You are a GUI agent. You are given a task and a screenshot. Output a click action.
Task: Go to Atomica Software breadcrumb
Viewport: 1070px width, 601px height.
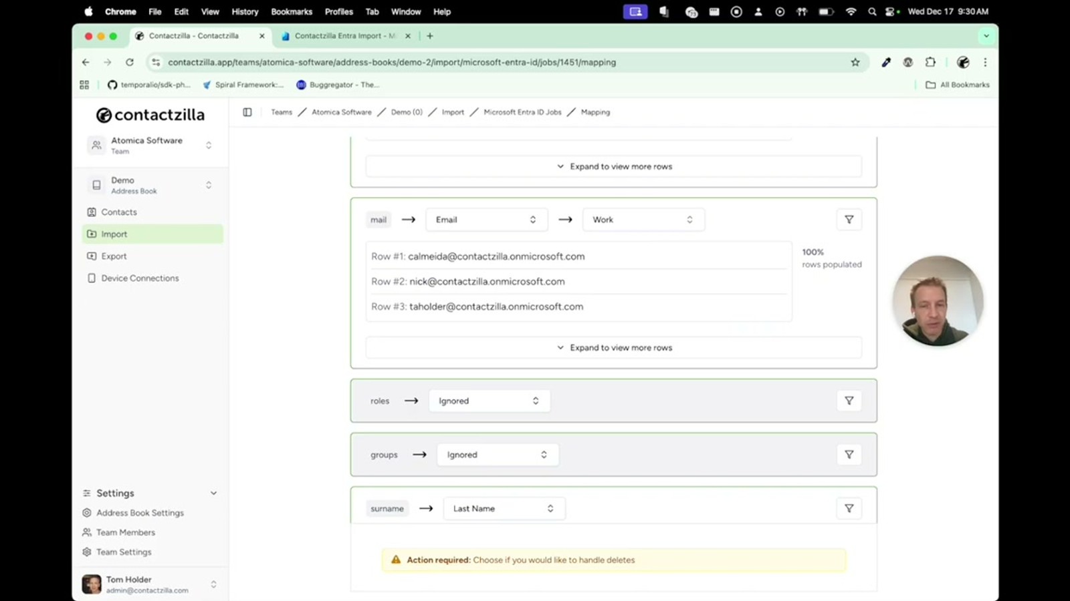tap(342, 112)
